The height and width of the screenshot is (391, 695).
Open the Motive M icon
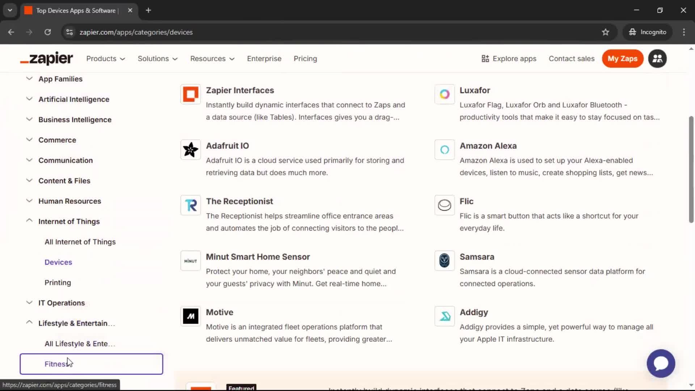click(190, 316)
